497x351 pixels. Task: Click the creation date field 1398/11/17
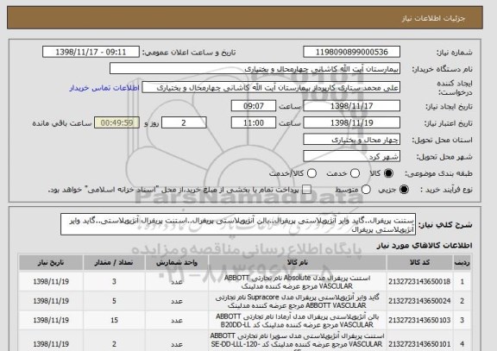tap(351, 106)
